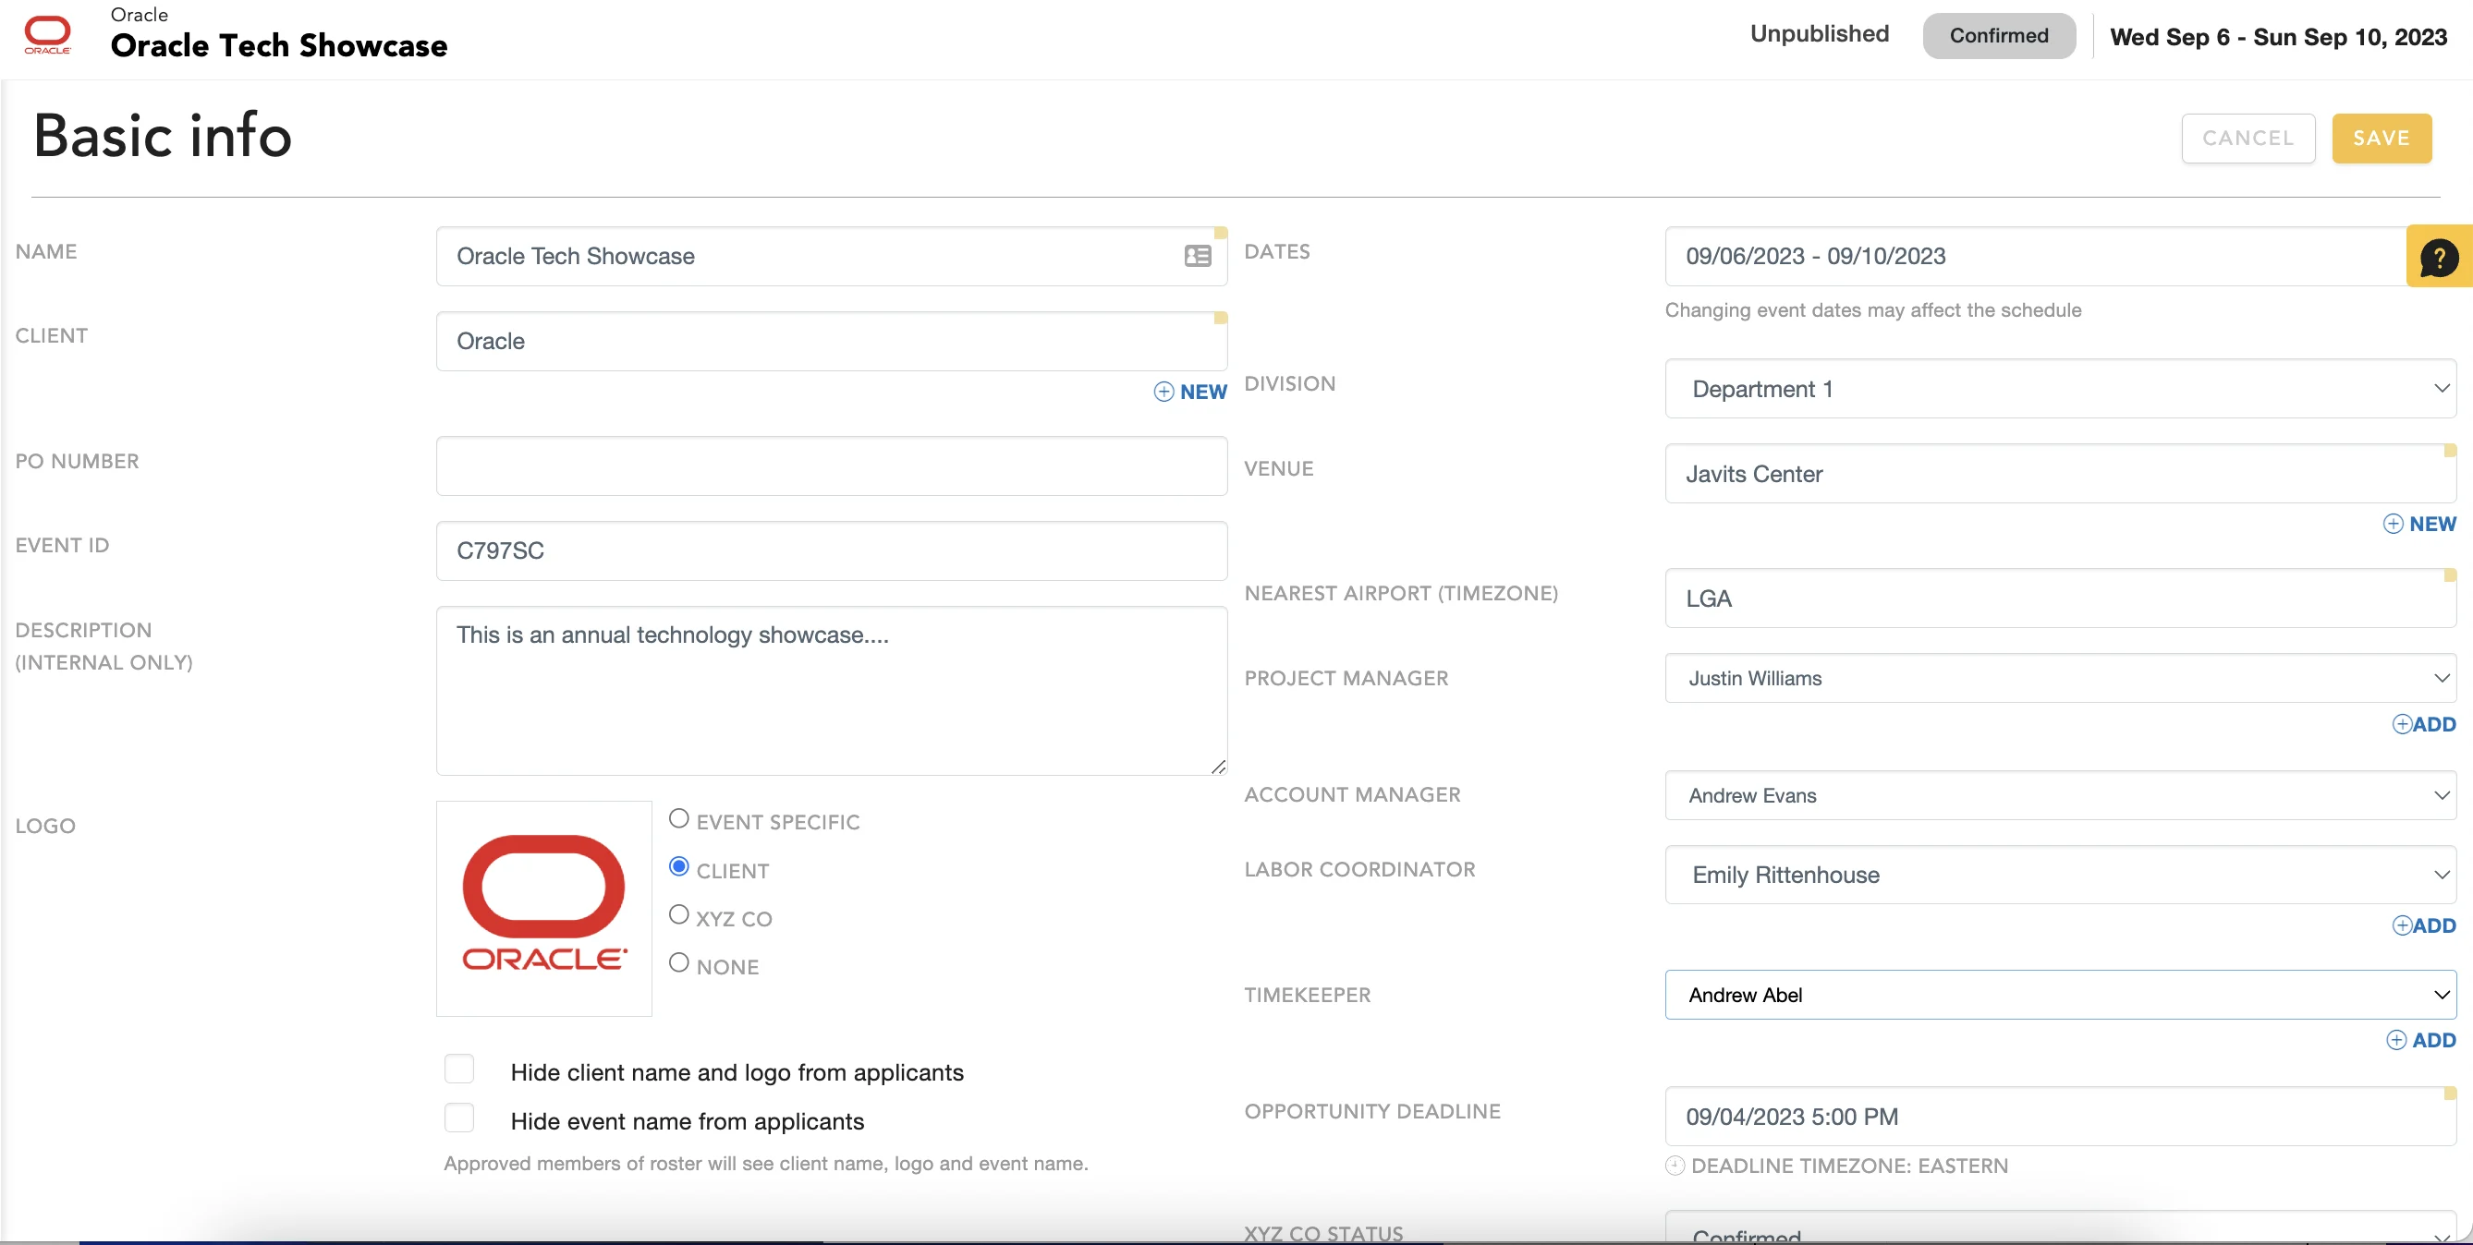Expand the Project Manager dropdown Justin Williams

[x=2060, y=678]
